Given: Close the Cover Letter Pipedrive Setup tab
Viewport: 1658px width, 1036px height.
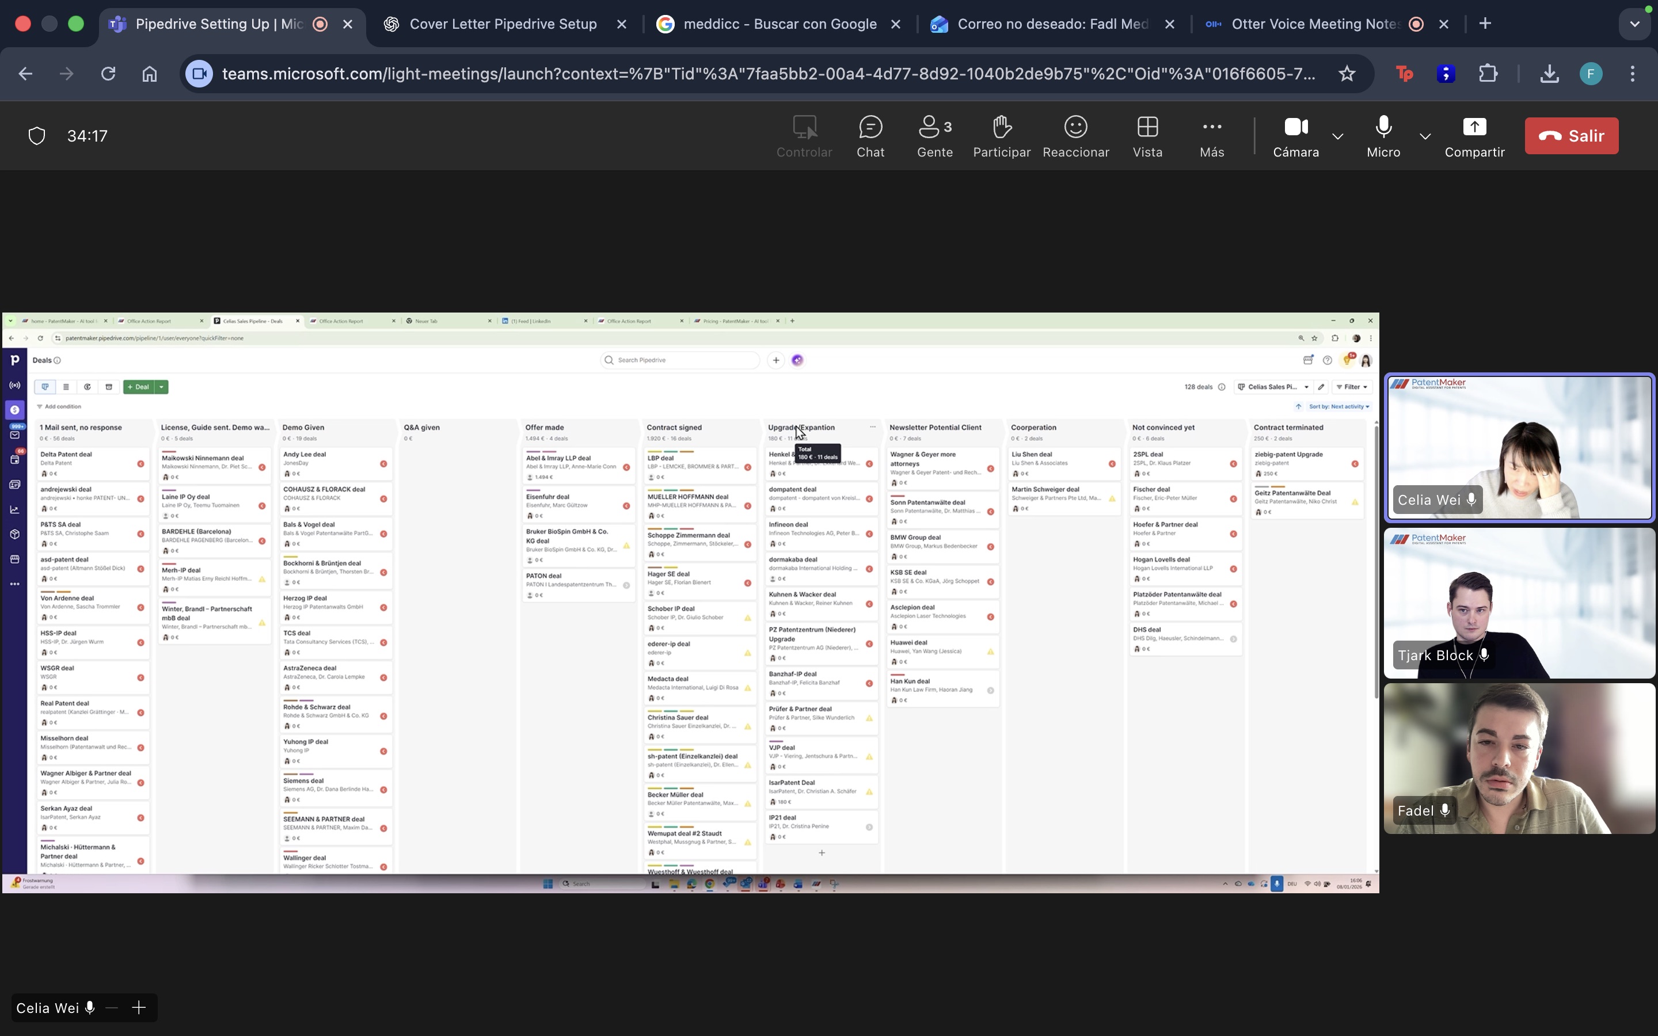Looking at the screenshot, I should point(621,24).
